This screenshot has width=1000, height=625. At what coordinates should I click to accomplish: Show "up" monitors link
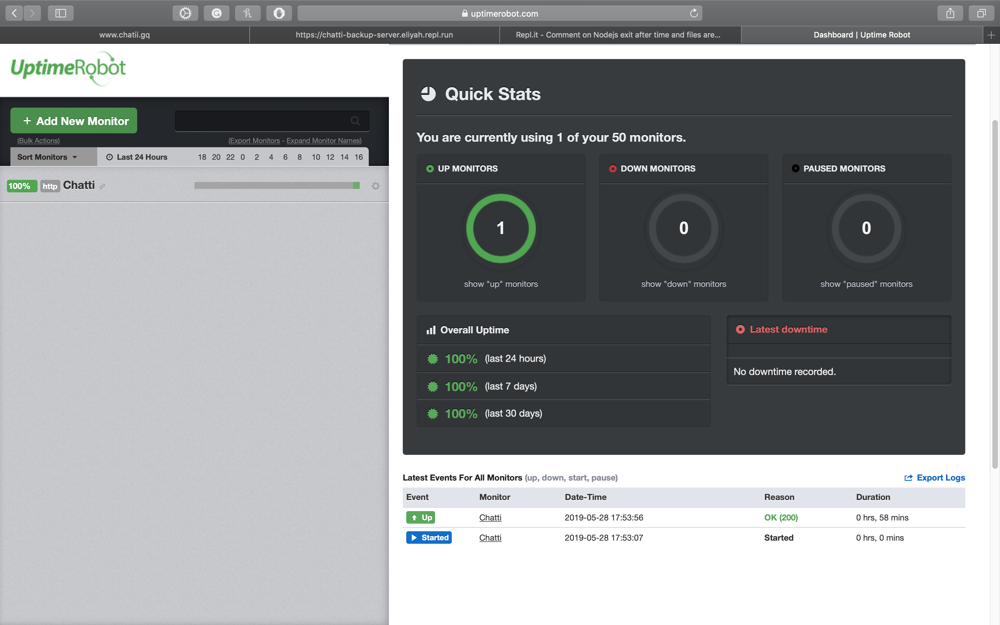501,284
